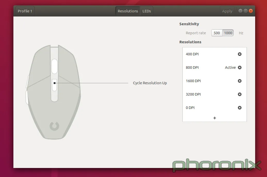
Task: Select the 800 DPI row
Action: 214,68
